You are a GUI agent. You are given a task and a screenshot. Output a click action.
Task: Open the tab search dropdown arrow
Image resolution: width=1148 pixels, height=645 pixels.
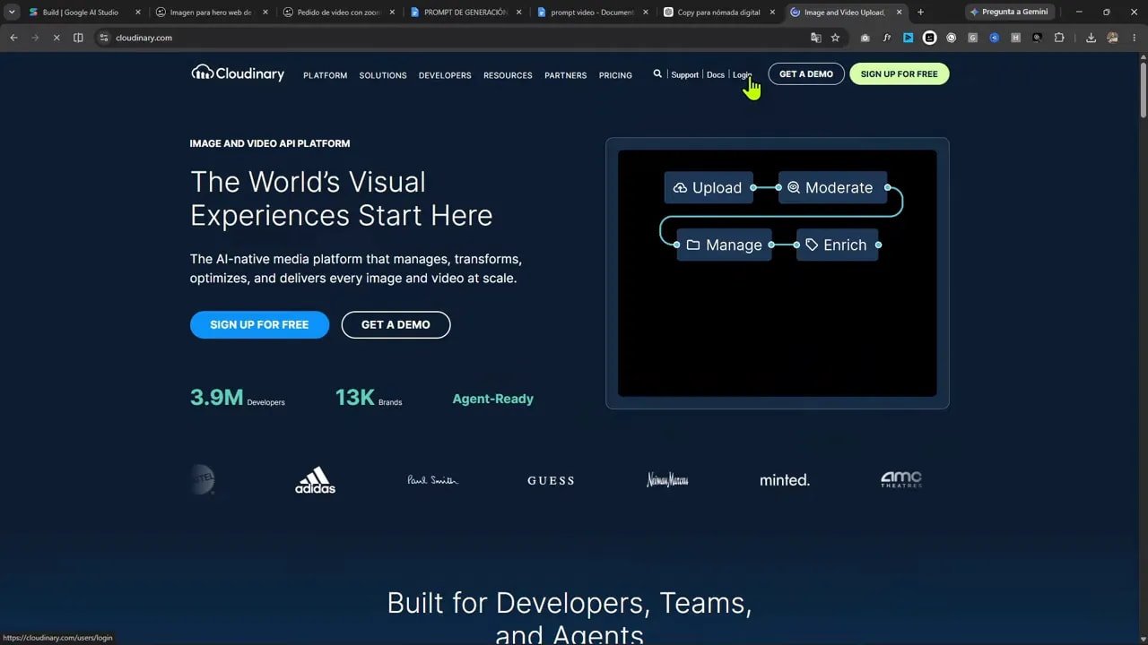[x=12, y=13]
